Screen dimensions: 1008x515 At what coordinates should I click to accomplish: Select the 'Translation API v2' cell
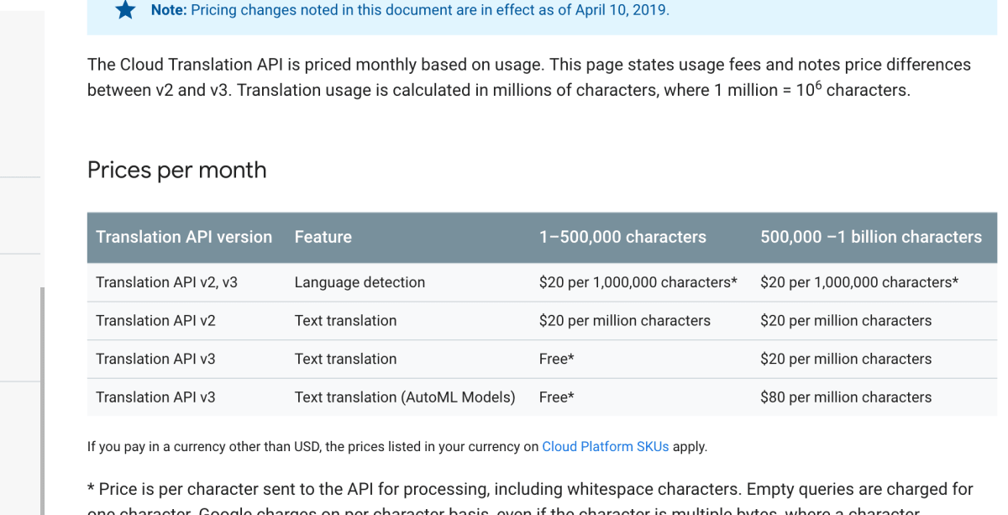click(x=155, y=321)
